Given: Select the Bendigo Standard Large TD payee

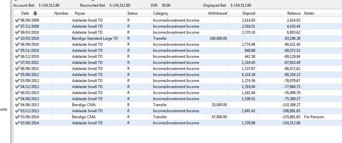Looking at the screenshot, I should click(x=95, y=38).
